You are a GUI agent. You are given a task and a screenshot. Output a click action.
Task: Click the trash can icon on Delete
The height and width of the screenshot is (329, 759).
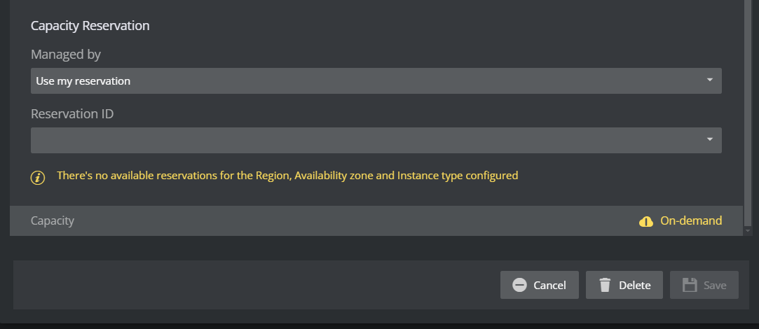(x=605, y=285)
